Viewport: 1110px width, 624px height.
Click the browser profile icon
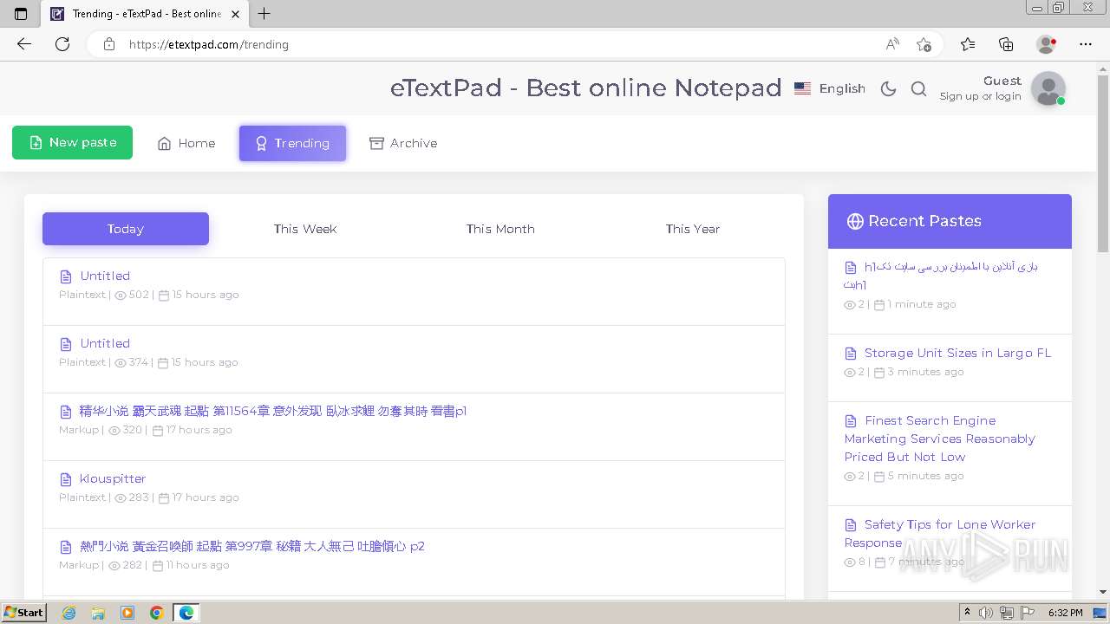coord(1046,44)
